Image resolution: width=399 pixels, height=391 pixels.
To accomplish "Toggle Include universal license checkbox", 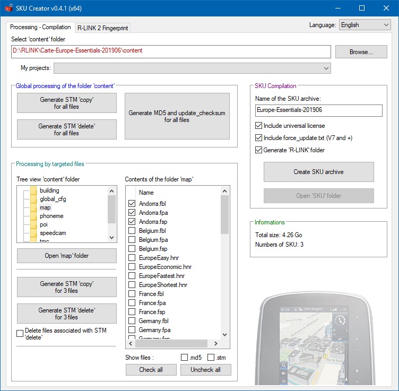I will pos(258,126).
